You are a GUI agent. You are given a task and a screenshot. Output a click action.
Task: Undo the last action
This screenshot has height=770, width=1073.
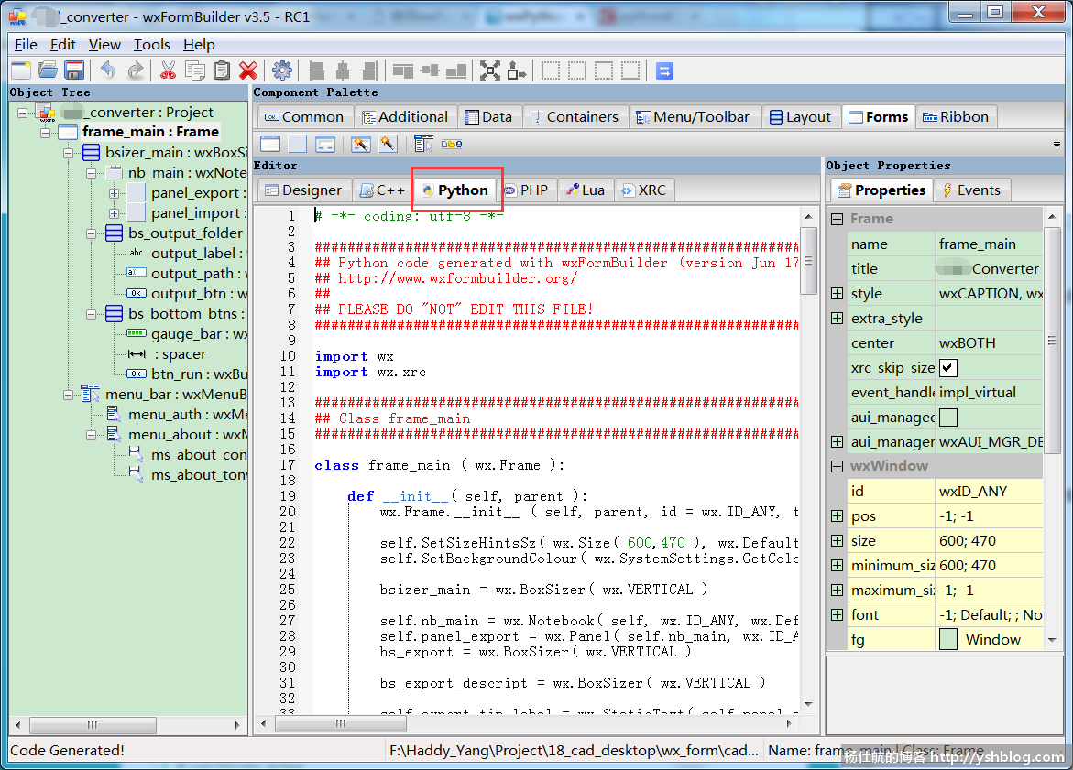click(108, 70)
